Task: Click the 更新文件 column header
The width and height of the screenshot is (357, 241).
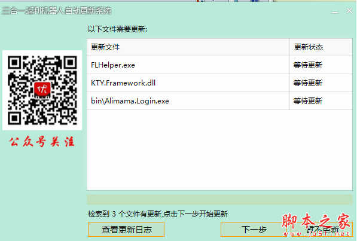Action: pos(188,47)
